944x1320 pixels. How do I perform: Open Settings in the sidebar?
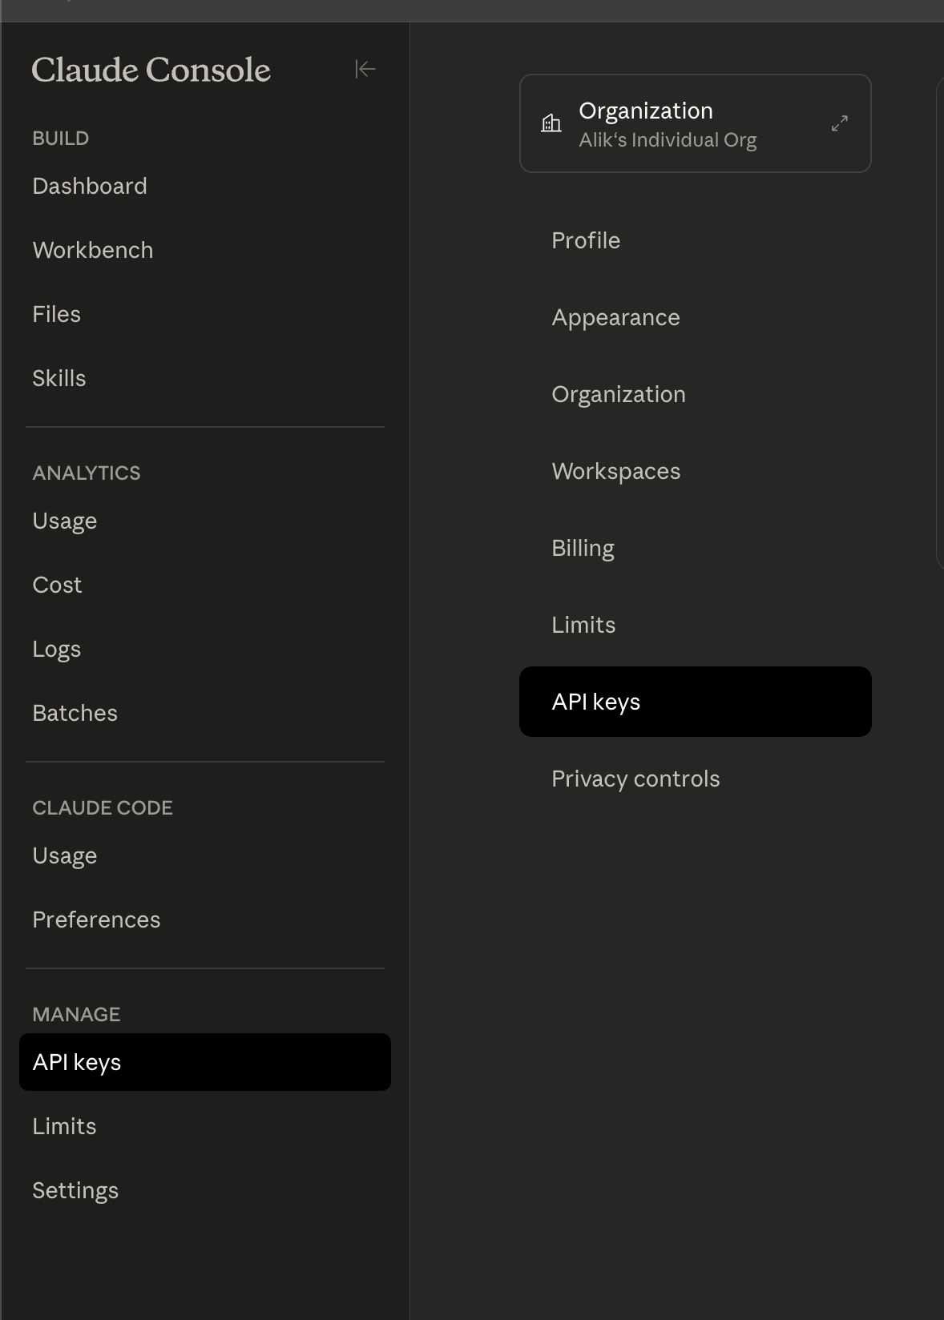coord(75,1190)
